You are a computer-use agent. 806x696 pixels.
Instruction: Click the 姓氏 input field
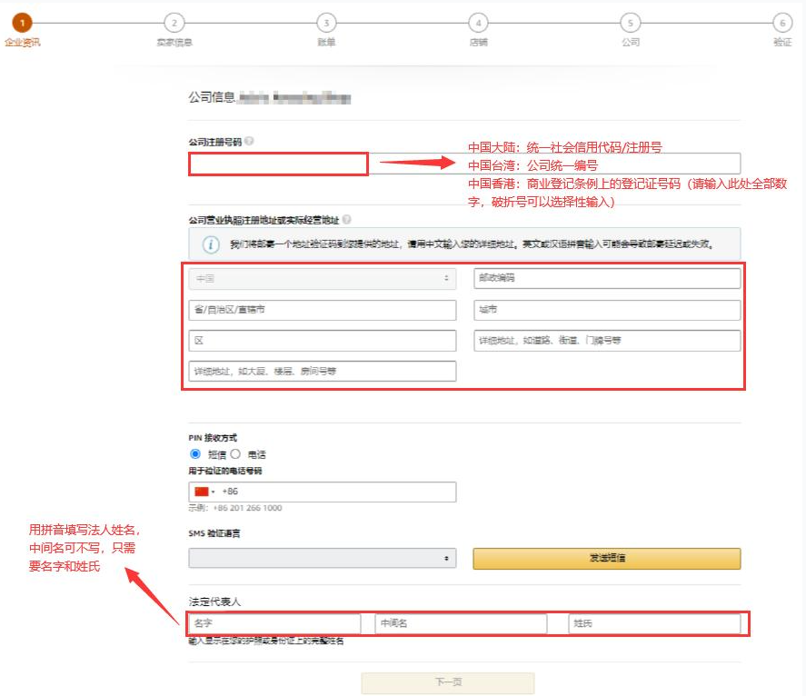point(654,623)
